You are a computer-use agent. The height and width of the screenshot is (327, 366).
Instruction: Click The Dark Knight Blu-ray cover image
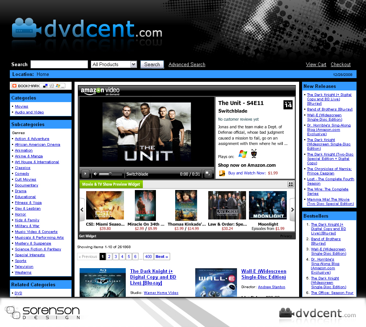click(103, 282)
